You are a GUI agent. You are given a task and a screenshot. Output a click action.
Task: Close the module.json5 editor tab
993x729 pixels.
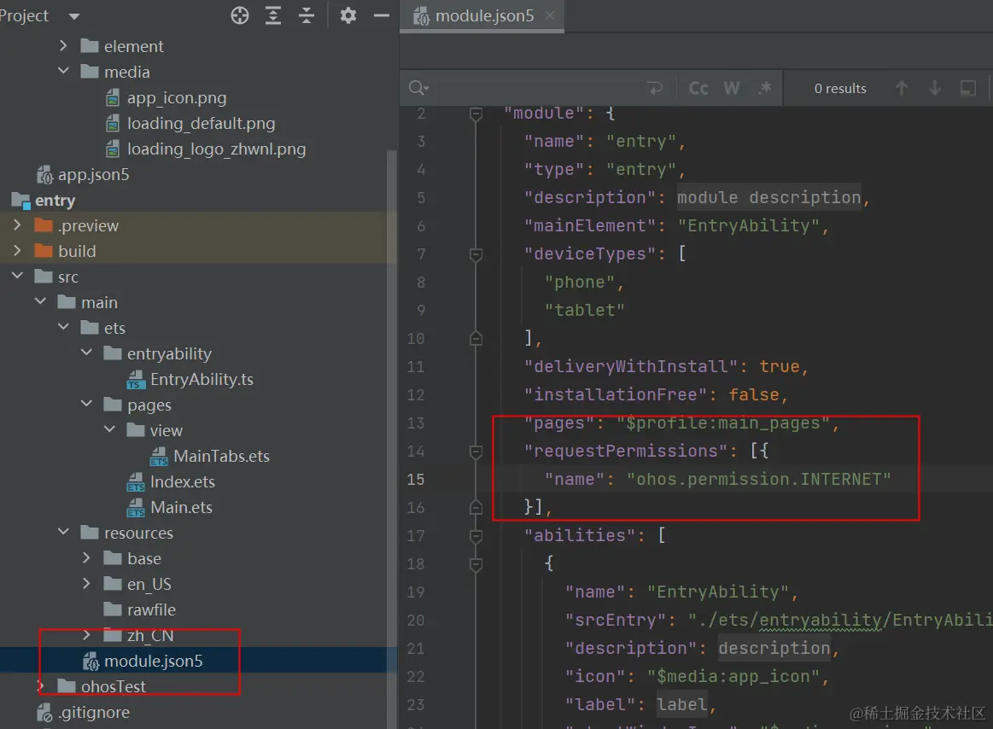(550, 15)
